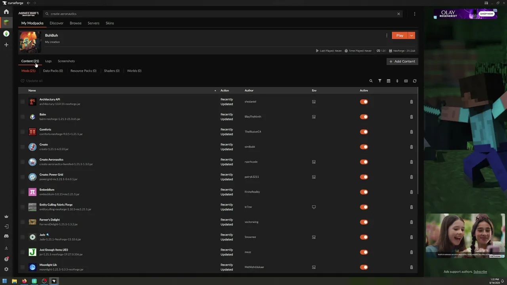507x285 pixels.
Task: Select the Minecraft game in sidebar
Action: [6, 23]
